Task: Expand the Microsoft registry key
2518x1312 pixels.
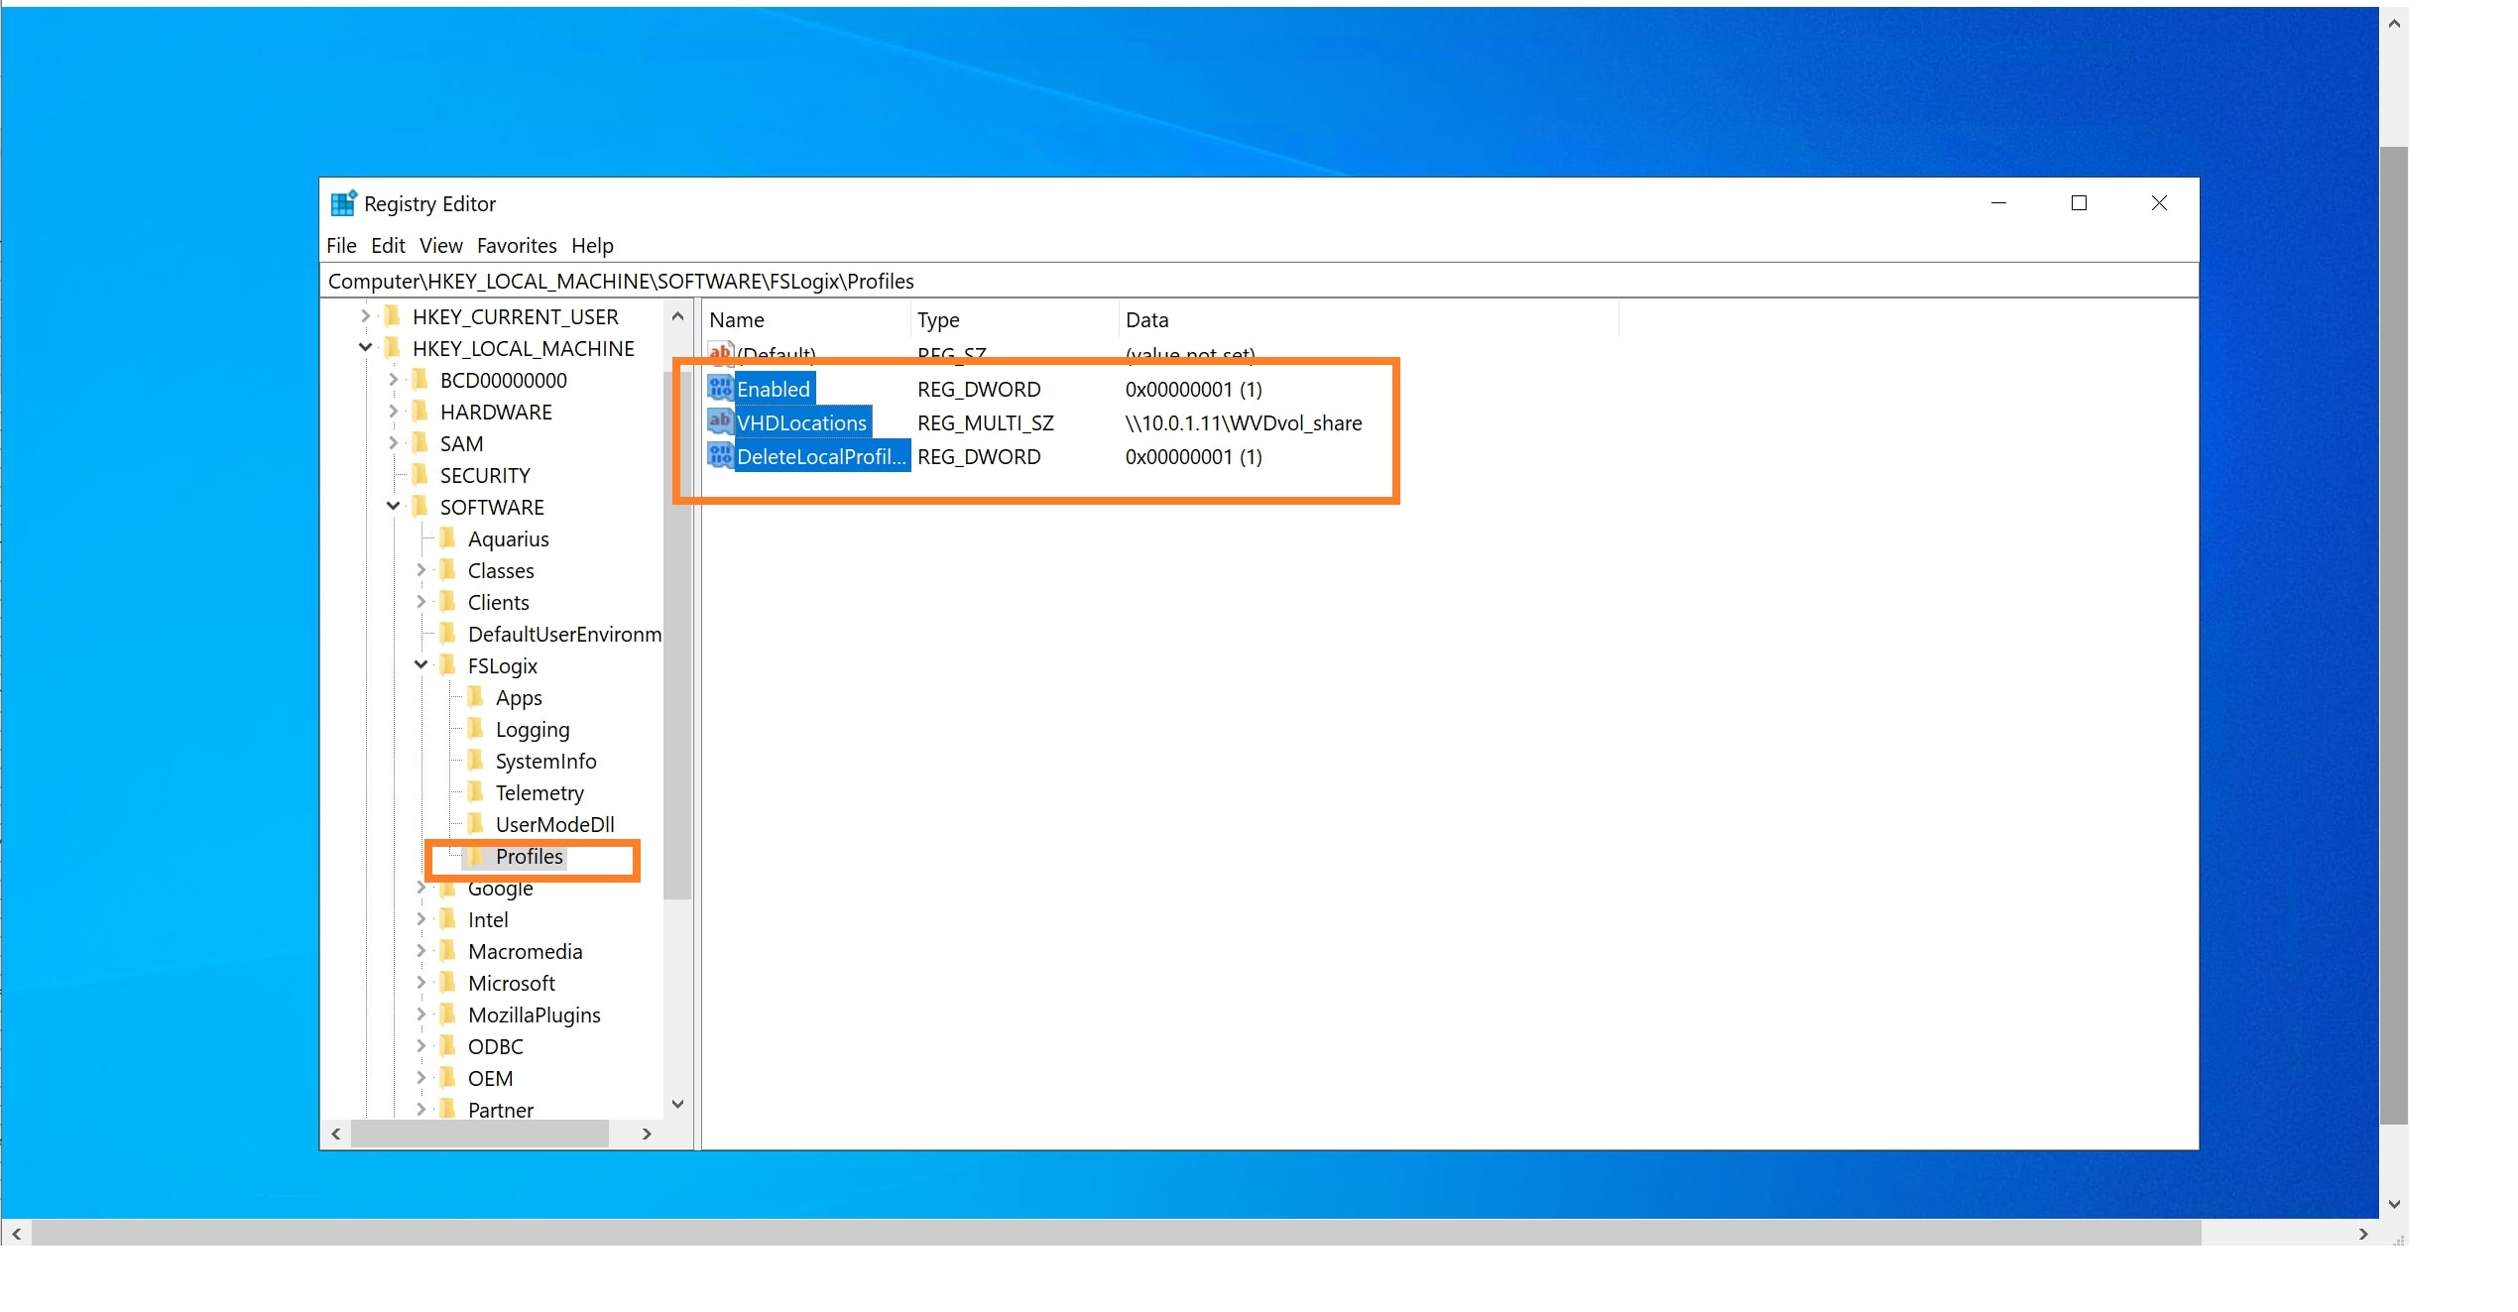Action: point(420,983)
